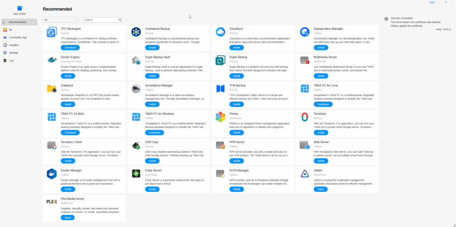Click the expired certificate notification text
Viewport: 456px width, 227px height.
[x=415, y=24]
